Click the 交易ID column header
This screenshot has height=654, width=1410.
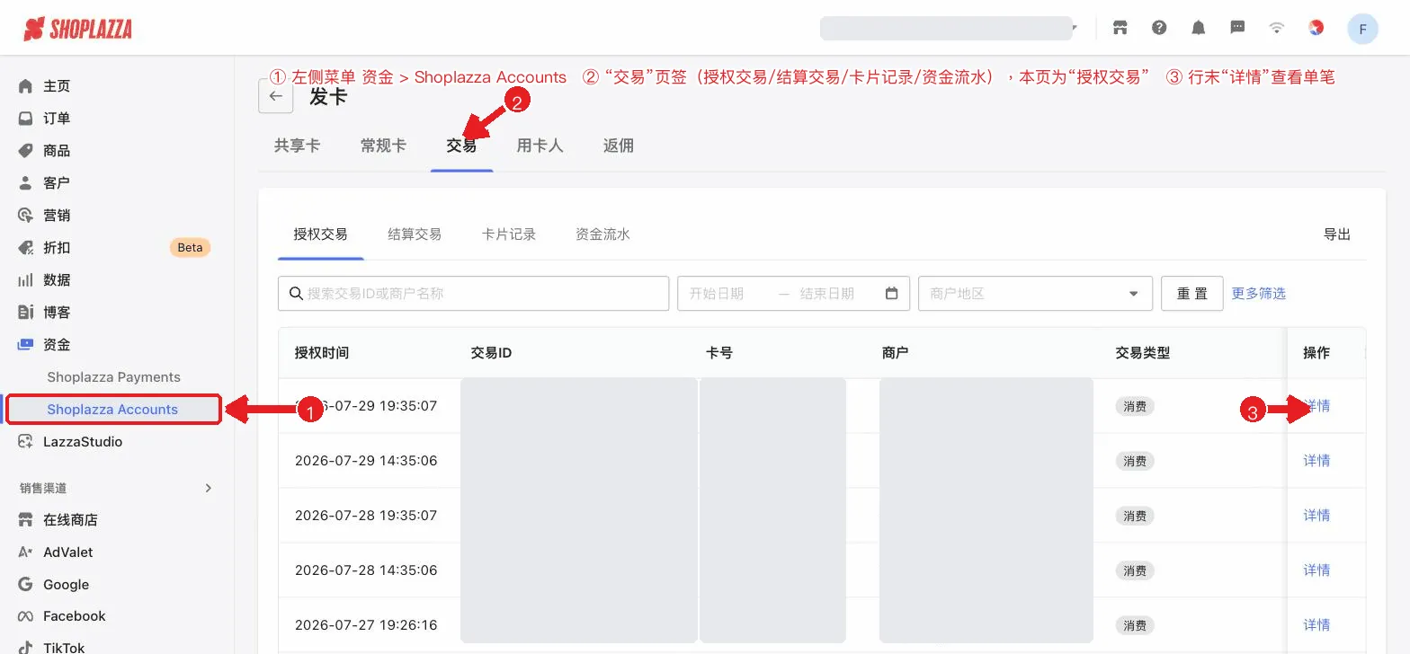[491, 353]
